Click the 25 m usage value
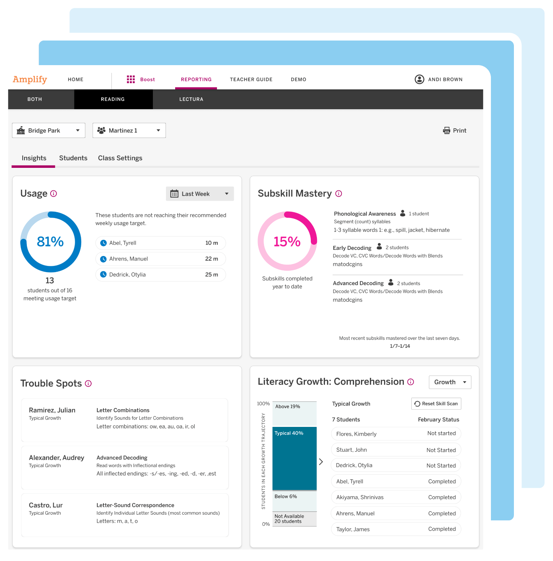 212,275
